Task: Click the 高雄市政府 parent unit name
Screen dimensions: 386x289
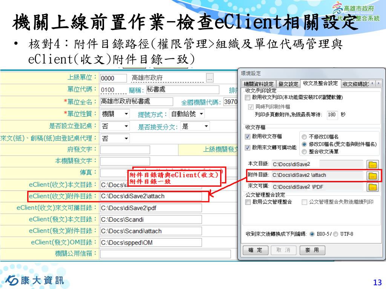Action: point(147,78)
